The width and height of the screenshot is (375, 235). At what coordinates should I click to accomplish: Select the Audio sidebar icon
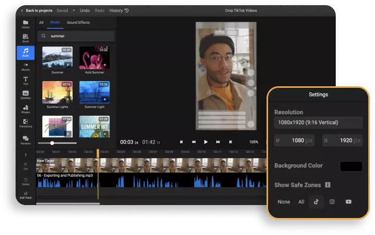click(26, 53)
